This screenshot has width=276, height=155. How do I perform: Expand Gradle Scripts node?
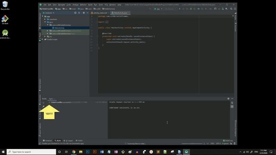tap(43, 39)
